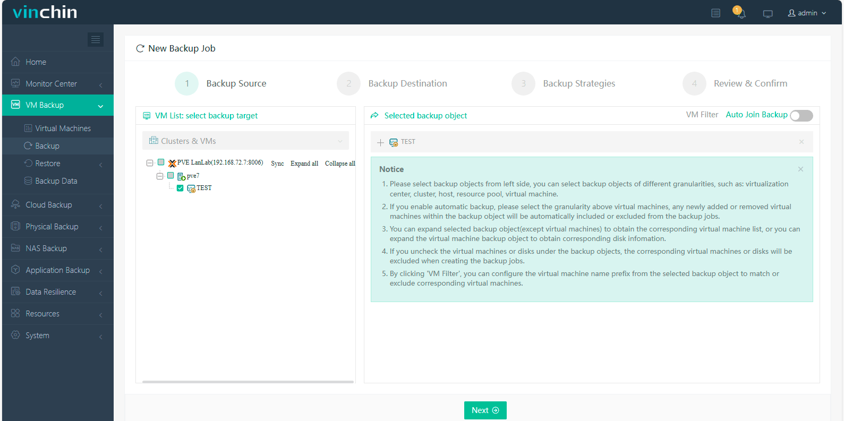Expand the System submenu chevron
This screenshot has width=844, height=421.
pyautogui.click(x=100, y=336)
